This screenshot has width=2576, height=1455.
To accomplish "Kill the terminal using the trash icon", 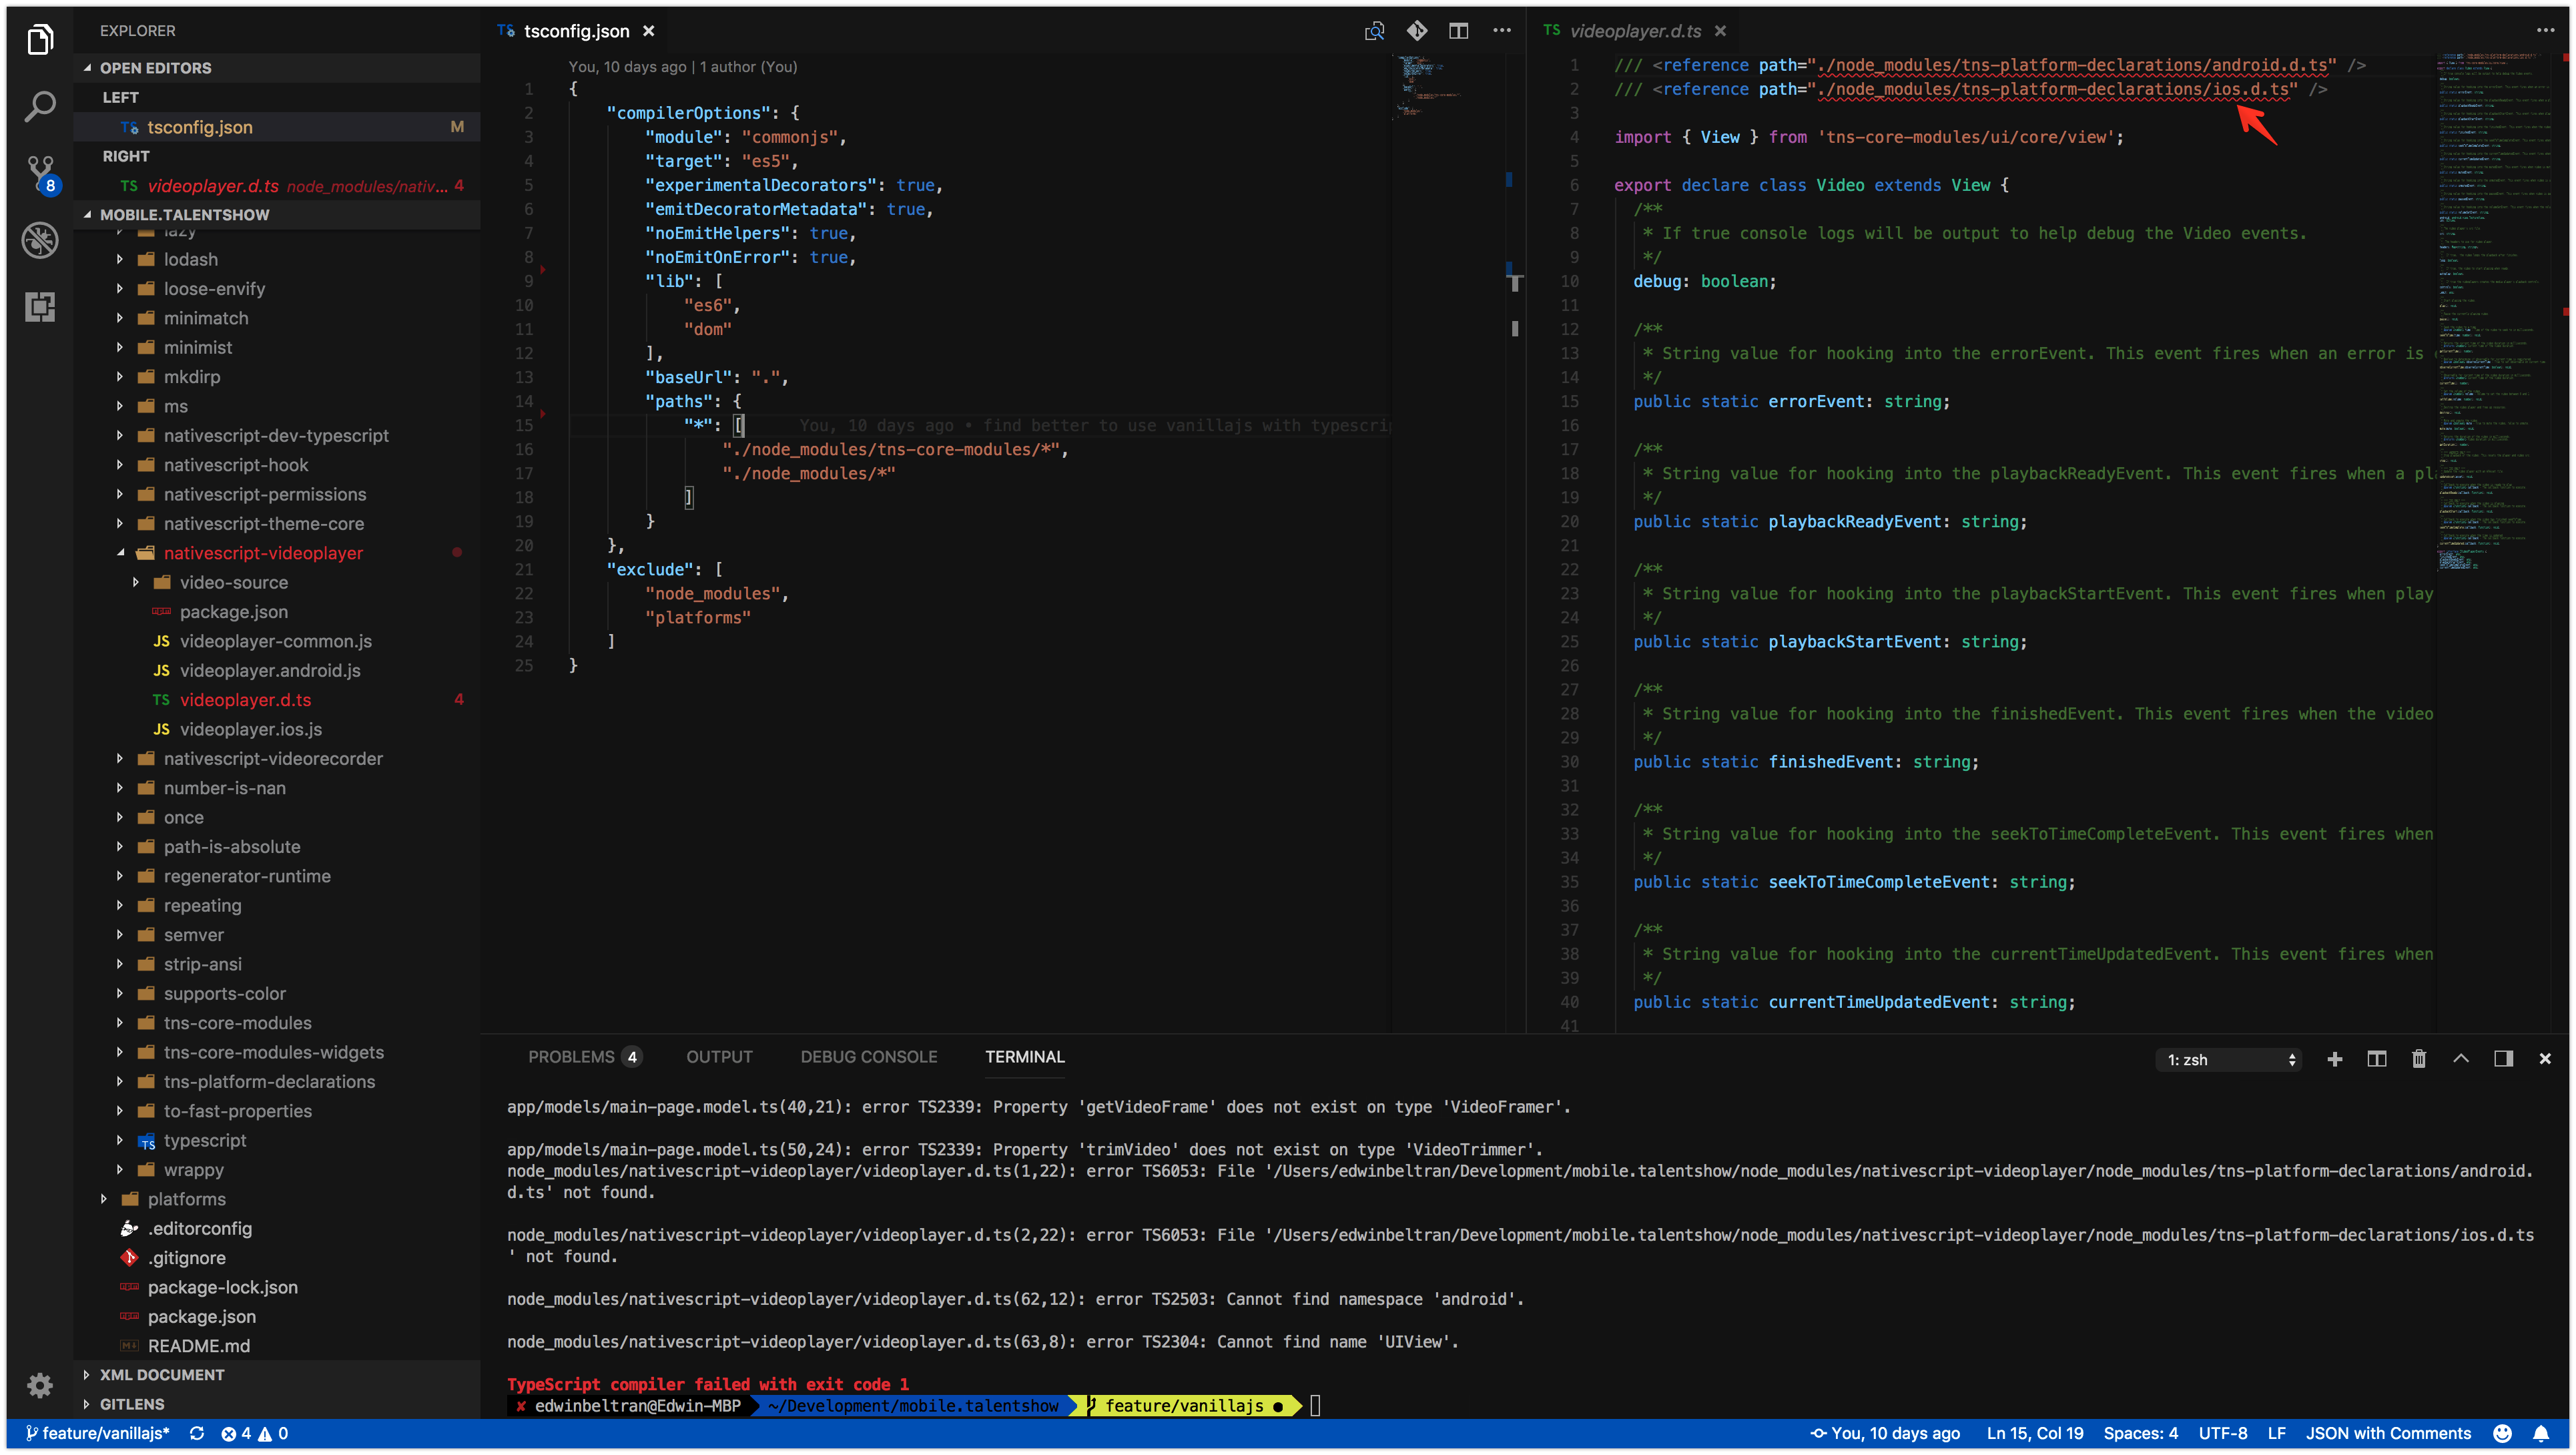I will coord(2419,1059).
